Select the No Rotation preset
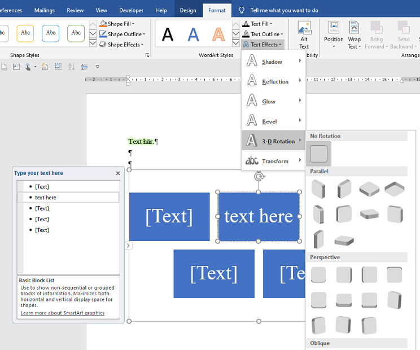Viewport: 420px width, 350px height. click(x=318, y=154)
